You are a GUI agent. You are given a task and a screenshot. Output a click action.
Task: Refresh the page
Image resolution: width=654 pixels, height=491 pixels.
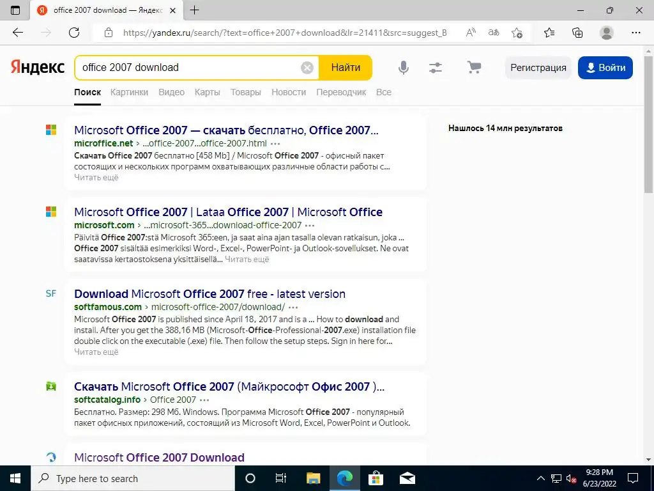pos(74,33)
